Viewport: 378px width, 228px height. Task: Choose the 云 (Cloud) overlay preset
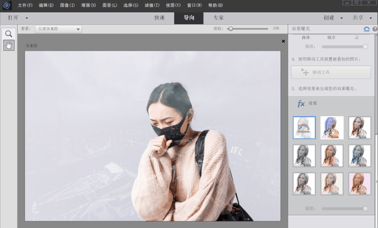pyautogui.click(x=357, y=38)
